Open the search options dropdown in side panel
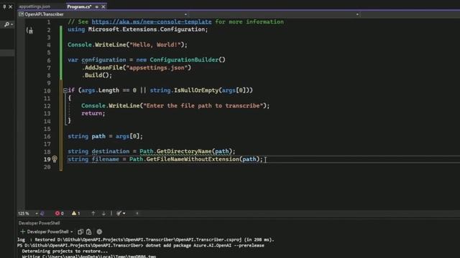 click(12, 24)
